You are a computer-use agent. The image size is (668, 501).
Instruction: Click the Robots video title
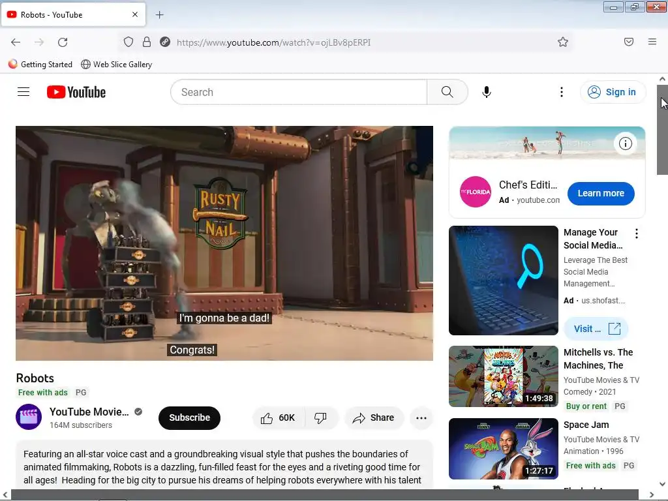point(35,378)
